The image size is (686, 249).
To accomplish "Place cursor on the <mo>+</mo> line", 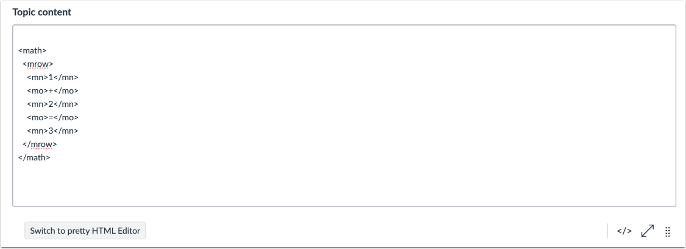I will [x=52, y=90].
